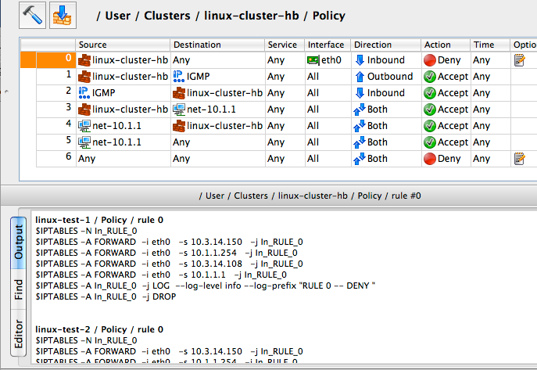Click the LOG log-prefix line
The width and height of the screenshot is (537, 370).
(205, 286)
